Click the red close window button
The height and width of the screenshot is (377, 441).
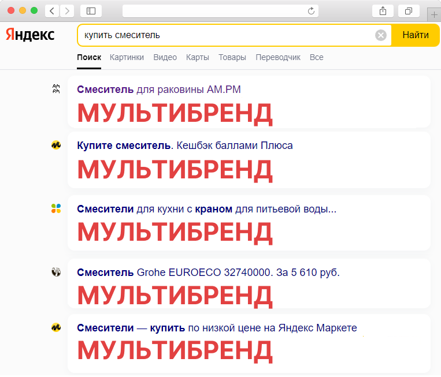pyautogui.click(x=11, y=10)
